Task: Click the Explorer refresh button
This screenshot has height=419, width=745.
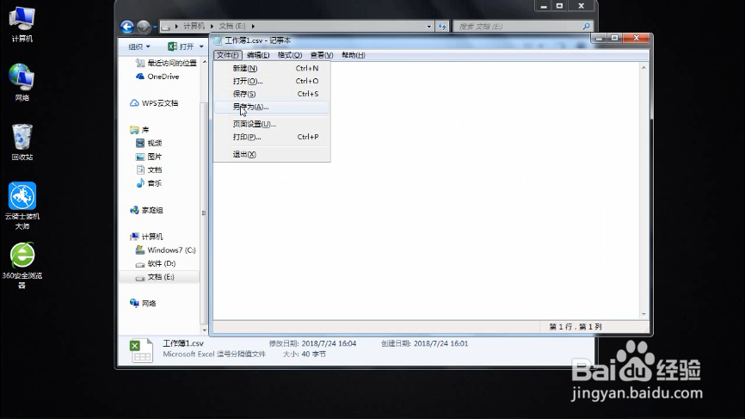Action: coord(442,26)
